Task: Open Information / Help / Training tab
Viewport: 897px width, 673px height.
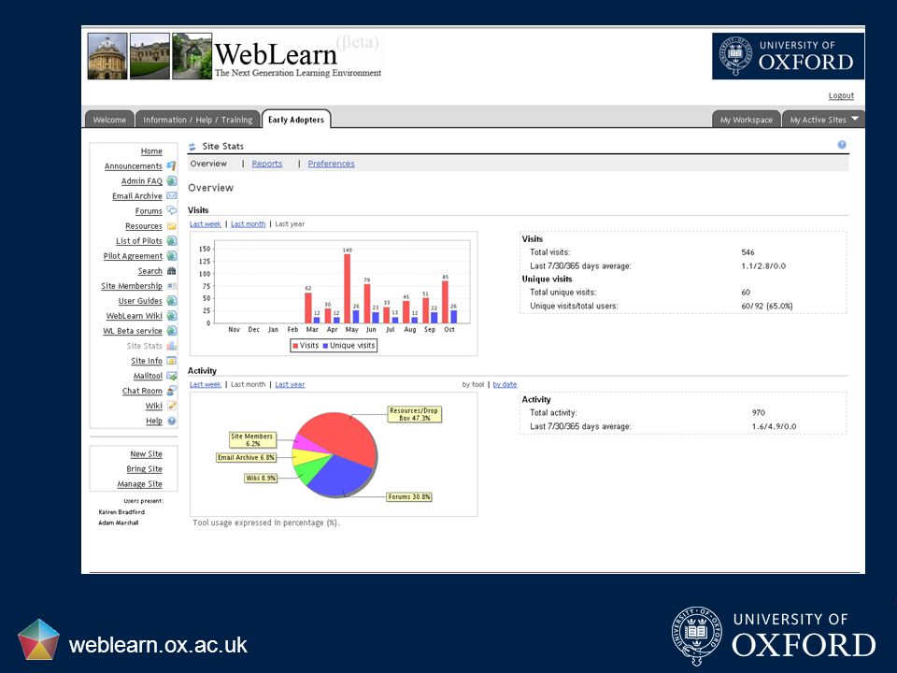Action: pos(197,120)
